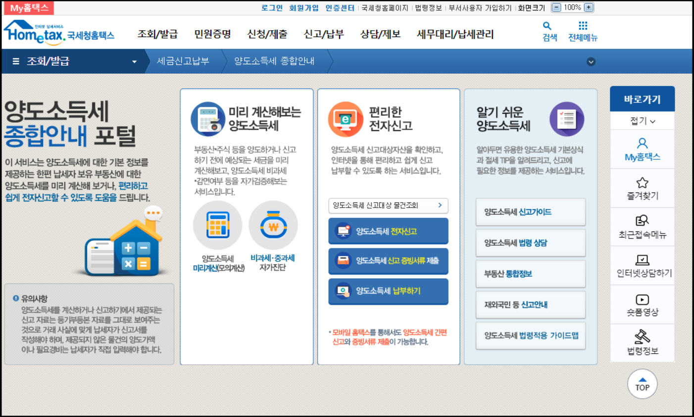This screenshot has height=417, width=694.
Task: Click 양도소득세 종합안내 breadcrumb
Action: (274, 61)
